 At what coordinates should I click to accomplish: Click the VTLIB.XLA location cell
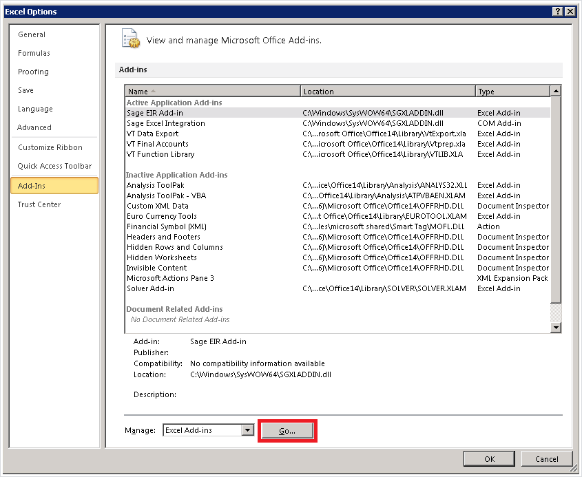(383, 154)
